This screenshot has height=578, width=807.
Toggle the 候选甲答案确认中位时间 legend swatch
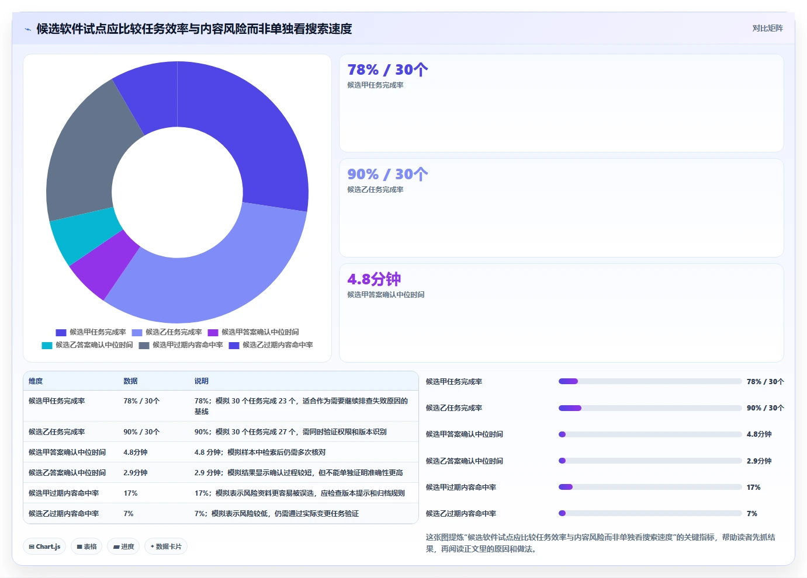[x=213, y=332]
